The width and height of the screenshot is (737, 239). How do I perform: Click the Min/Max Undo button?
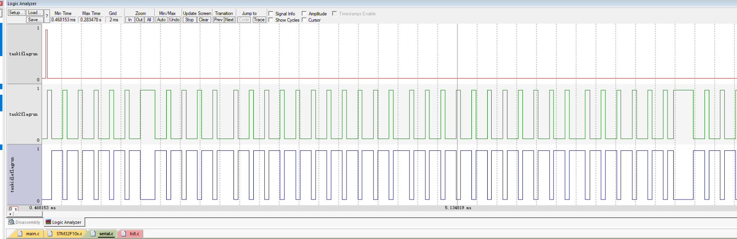coord(175,20)
